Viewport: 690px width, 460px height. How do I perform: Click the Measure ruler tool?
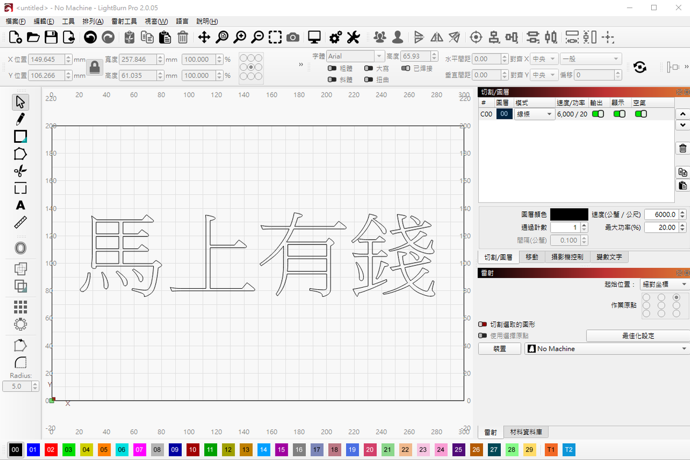click(20, 222)
